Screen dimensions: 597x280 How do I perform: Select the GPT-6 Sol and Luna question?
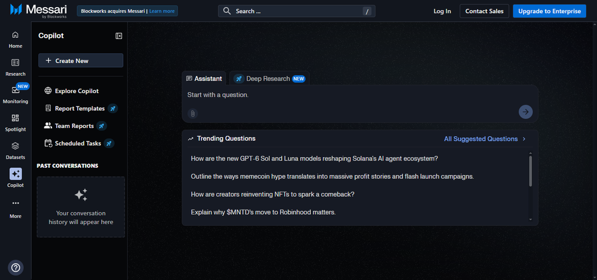click(x=314, y=158)
